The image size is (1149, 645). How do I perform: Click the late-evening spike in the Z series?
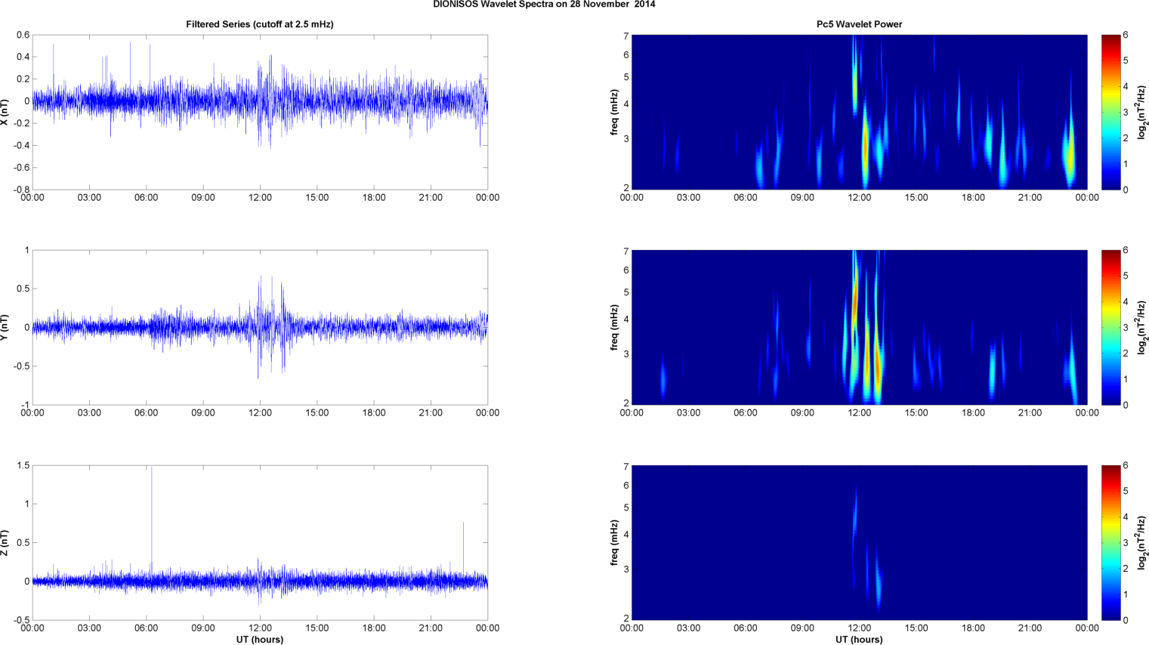click(463, 548)
